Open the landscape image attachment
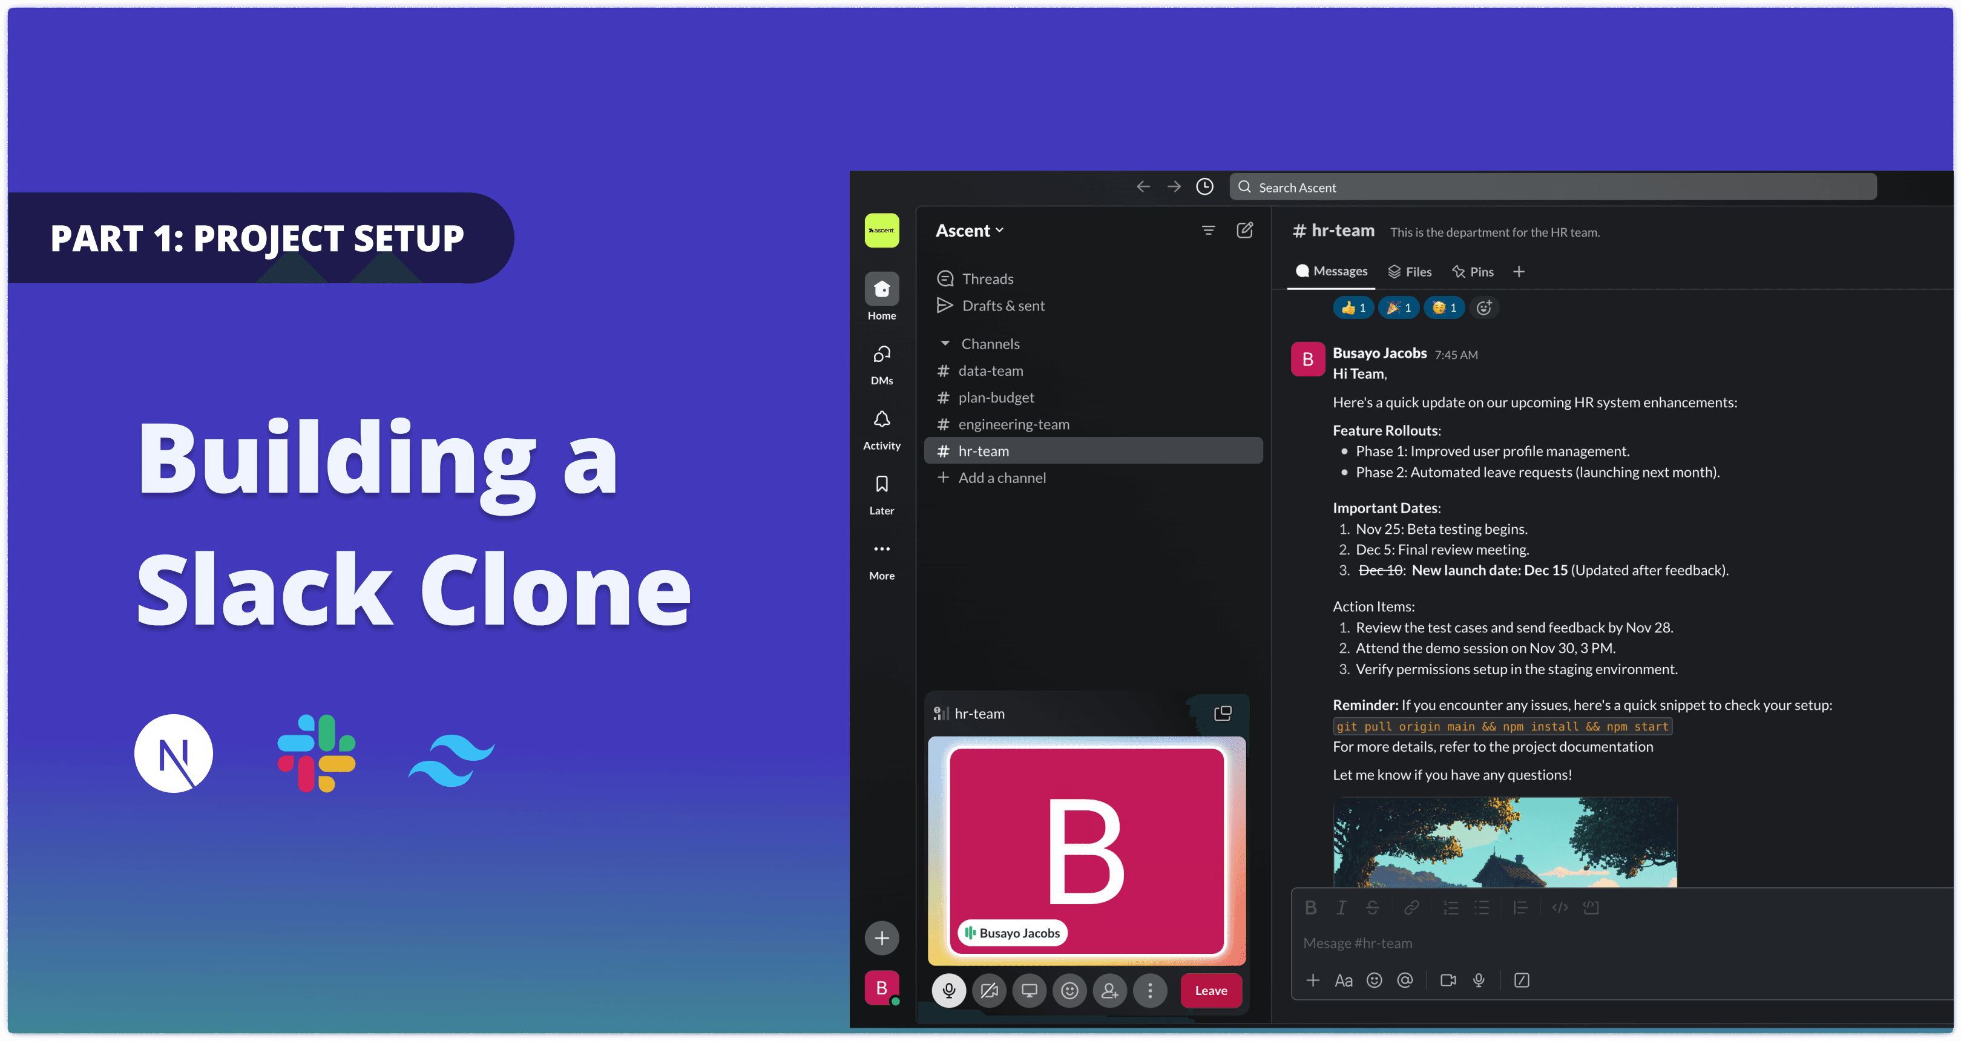The width and height of the screenshot is (1961, 1041). [x=1505, y=842]
